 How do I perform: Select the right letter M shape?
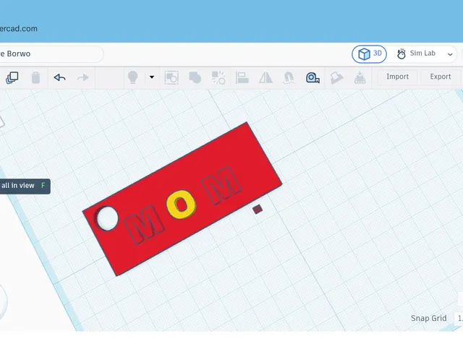222,185
